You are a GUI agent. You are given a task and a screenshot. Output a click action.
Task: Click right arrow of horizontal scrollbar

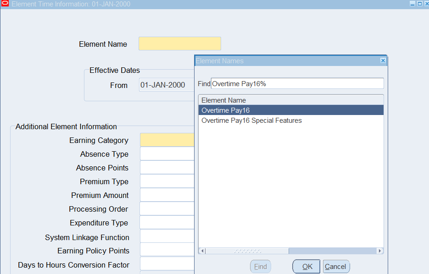[379, 251]
